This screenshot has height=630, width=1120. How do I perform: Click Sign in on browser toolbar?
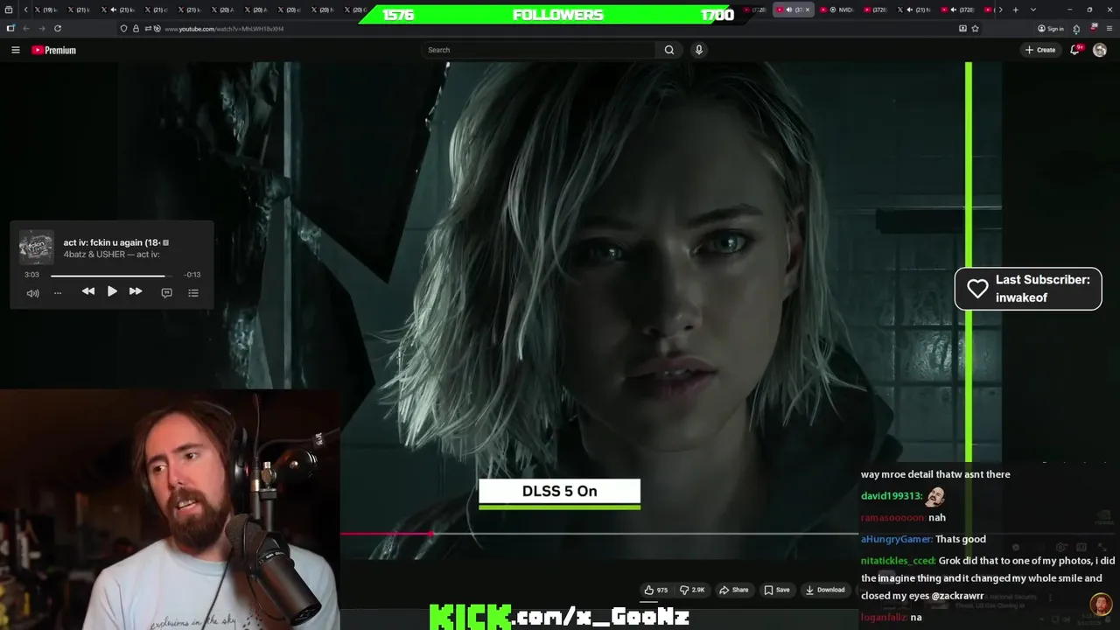pyautogui.click(x=1050, y=28)
